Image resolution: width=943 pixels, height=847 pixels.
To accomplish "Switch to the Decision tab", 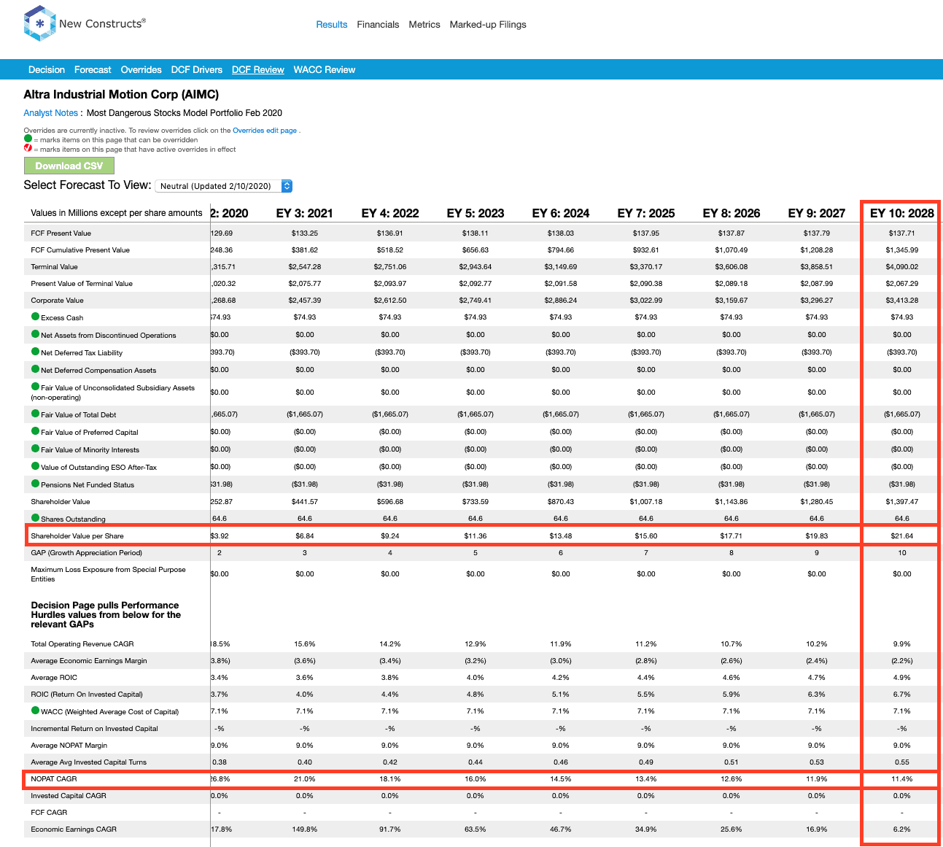I will 47,70.
